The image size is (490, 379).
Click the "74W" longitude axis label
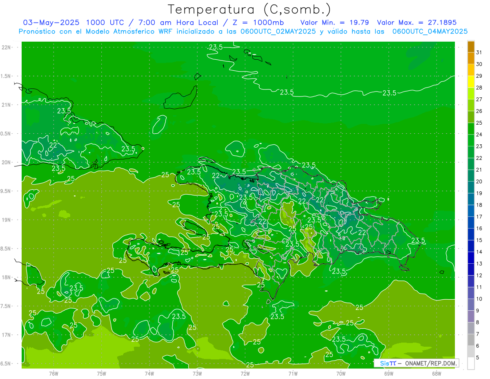[x=149, y=373]
